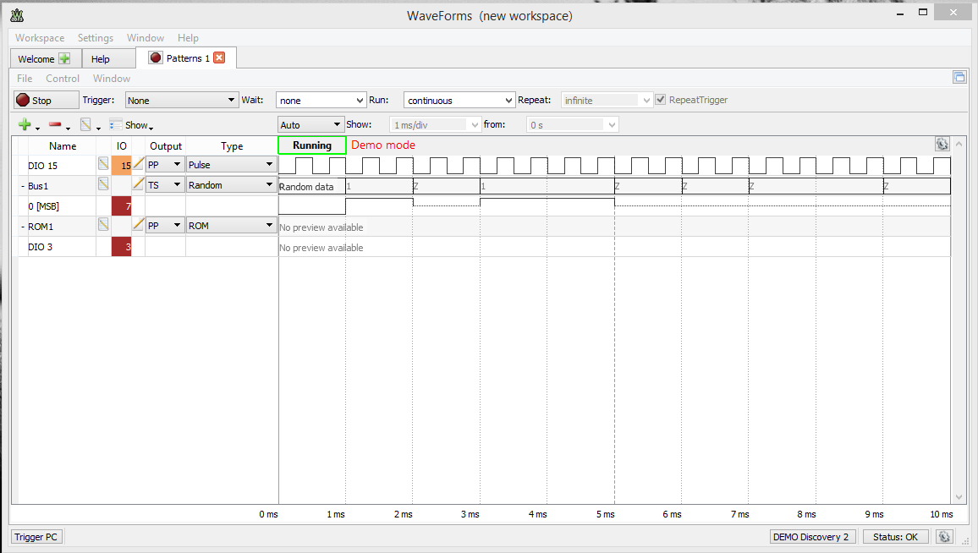978x553 pixels.
Task: Click the ROM1 output pencil icon
Action: [x=139, y=225]
